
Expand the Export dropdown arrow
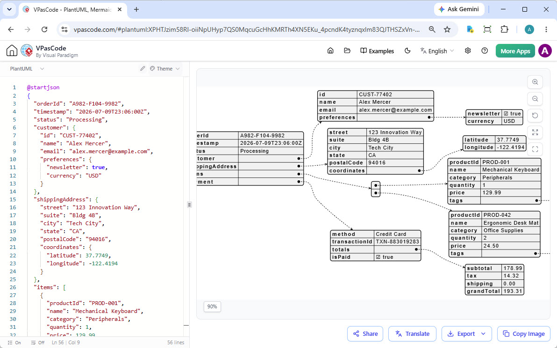484,334
